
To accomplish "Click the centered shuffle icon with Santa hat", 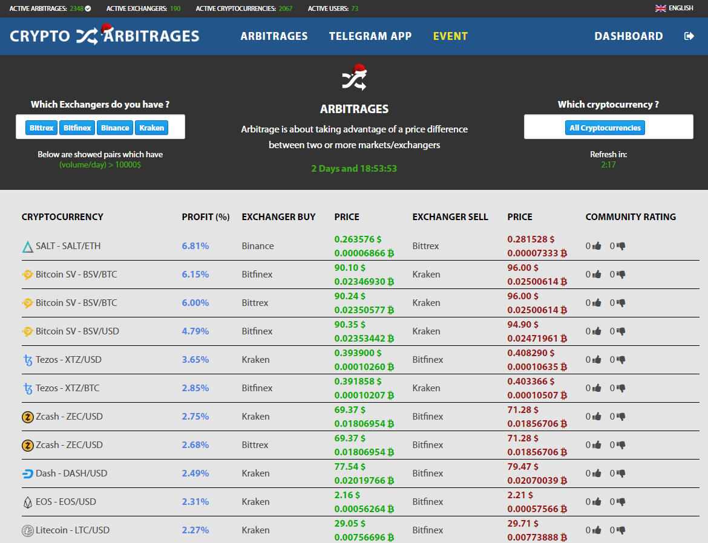I will pyautogui.click(x=355, y=77).
